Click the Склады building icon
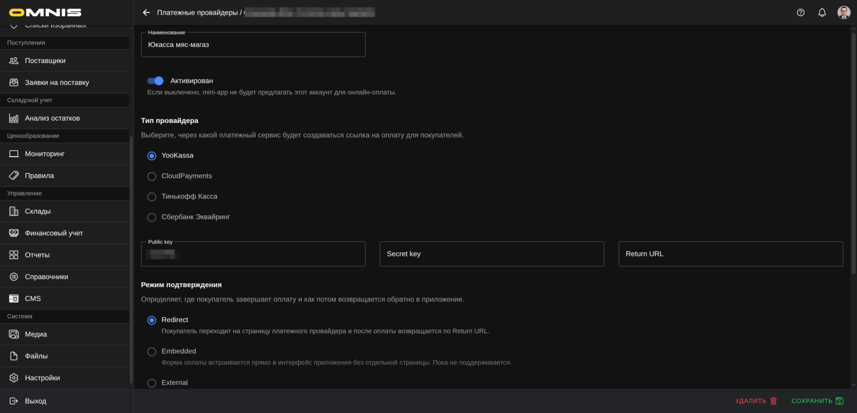 pyautogui.click(x=14, y=212)
